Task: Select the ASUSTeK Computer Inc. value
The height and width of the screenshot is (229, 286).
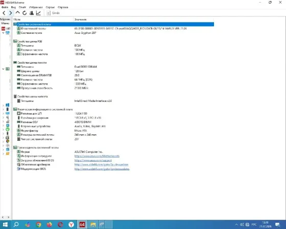Action: [x=88, y=152]
